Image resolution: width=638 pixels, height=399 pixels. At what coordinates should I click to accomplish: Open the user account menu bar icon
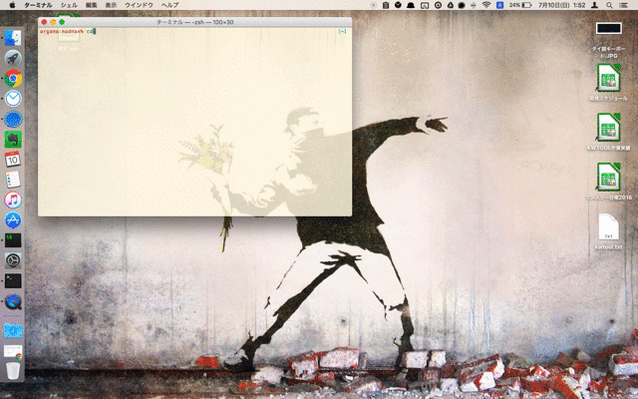pyautogui.click(x=594, y=5)
